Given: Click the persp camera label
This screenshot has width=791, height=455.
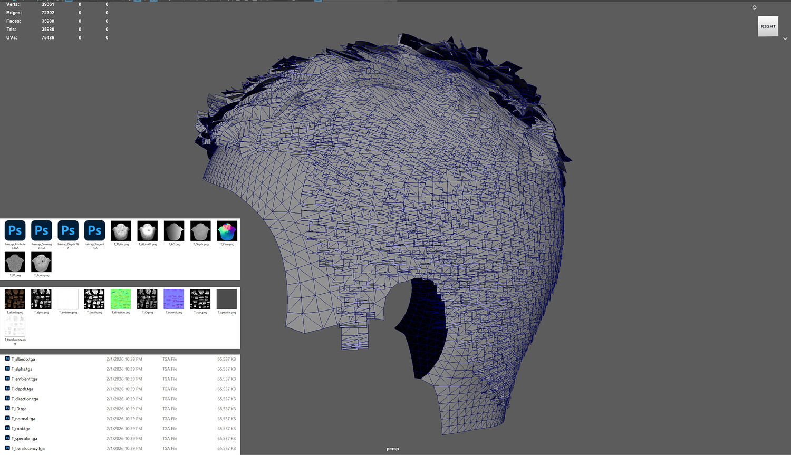Looking at the screenshot, I should [392, 449].
